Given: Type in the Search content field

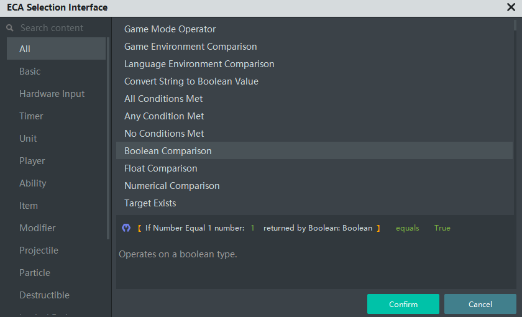Looking at the screenshot, I should [x=59, y=28].
